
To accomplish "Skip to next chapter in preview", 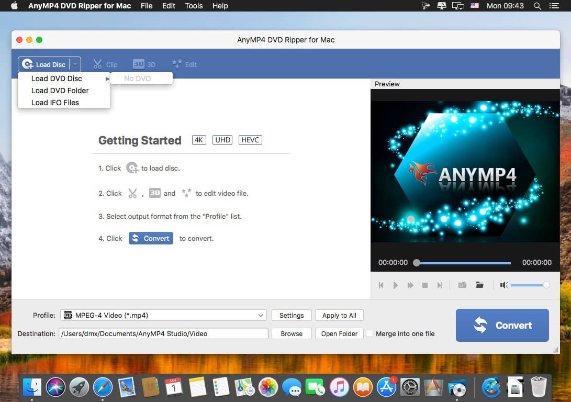I will 440,285.
